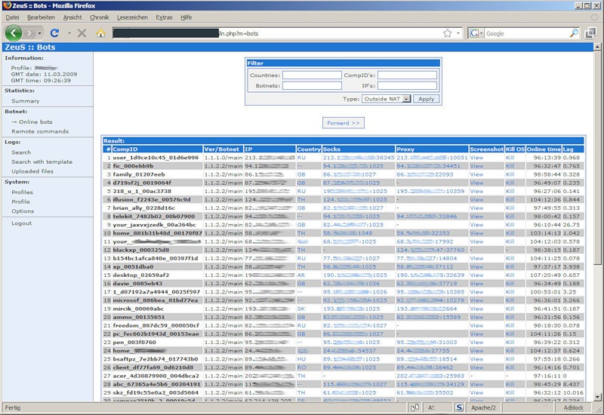Click the vertical scrollbar down arrow

click(x=597, y=397)
